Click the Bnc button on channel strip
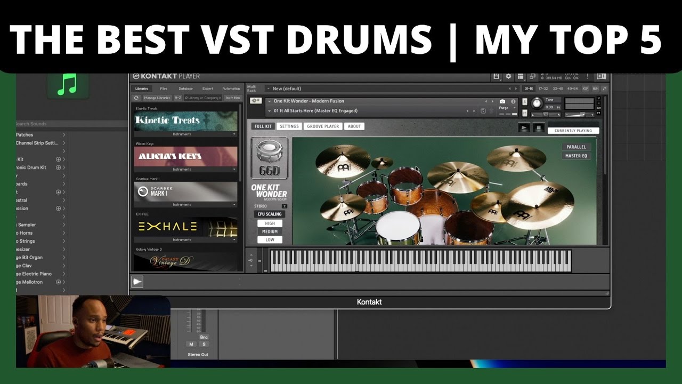682x384 pixels. coord(204,337)
